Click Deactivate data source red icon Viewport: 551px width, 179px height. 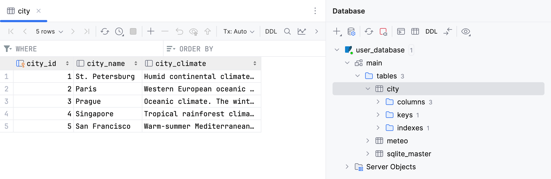tap(383, 32)
